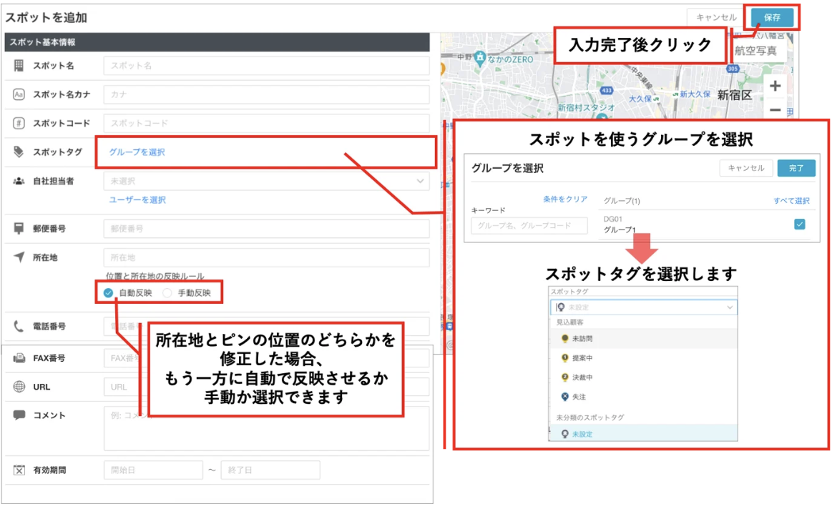This screenshot has width=837, height=509.
Task: Click the なかのZERO marker on the map
Action: 480,58
